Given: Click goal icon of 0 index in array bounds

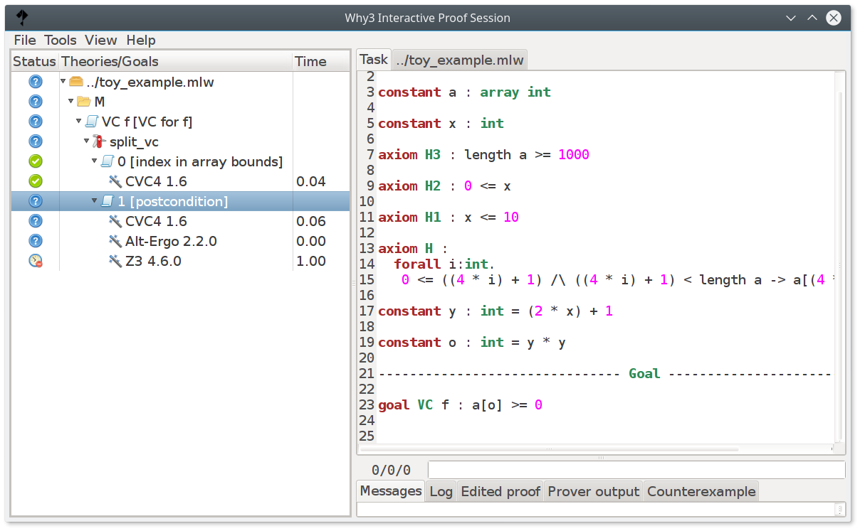Looking at the screenshot, I should (107, 161).
